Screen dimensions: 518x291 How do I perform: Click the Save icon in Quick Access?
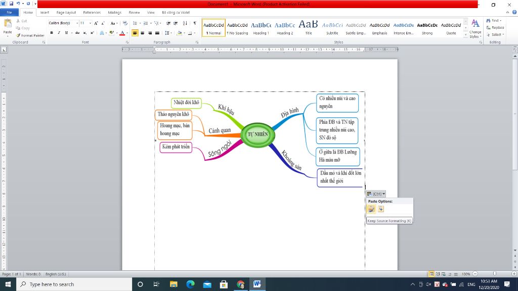point(11,4)
